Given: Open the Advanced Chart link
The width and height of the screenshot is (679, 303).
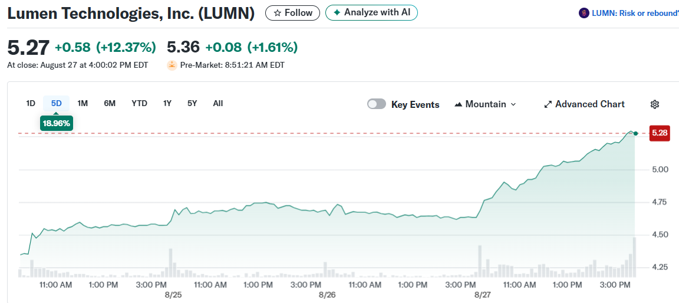Looking at the screenshot, I should pyautogui.click(x=584, y=104).
